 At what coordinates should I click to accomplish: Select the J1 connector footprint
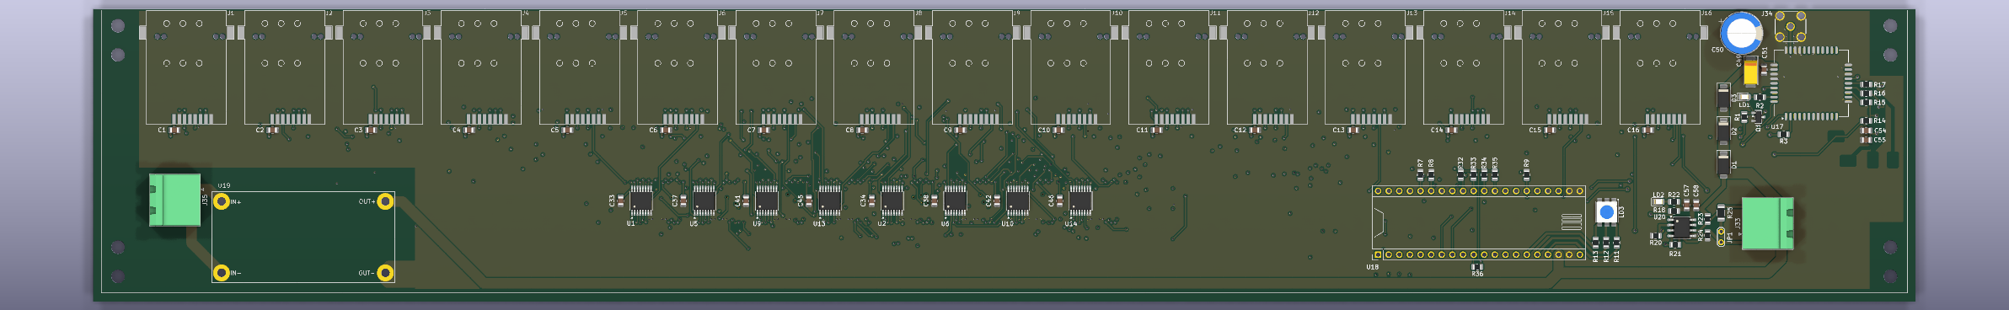pyautogui.click(x=186, y=67)
